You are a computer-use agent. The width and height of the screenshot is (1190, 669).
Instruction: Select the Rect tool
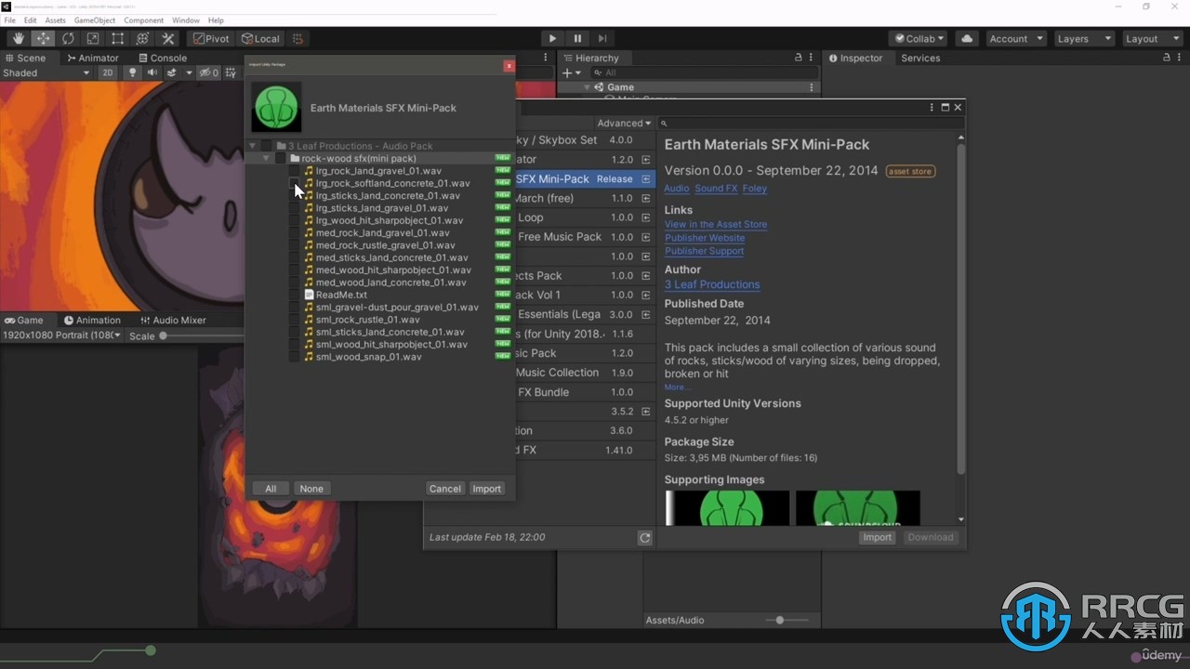point(117,38)
